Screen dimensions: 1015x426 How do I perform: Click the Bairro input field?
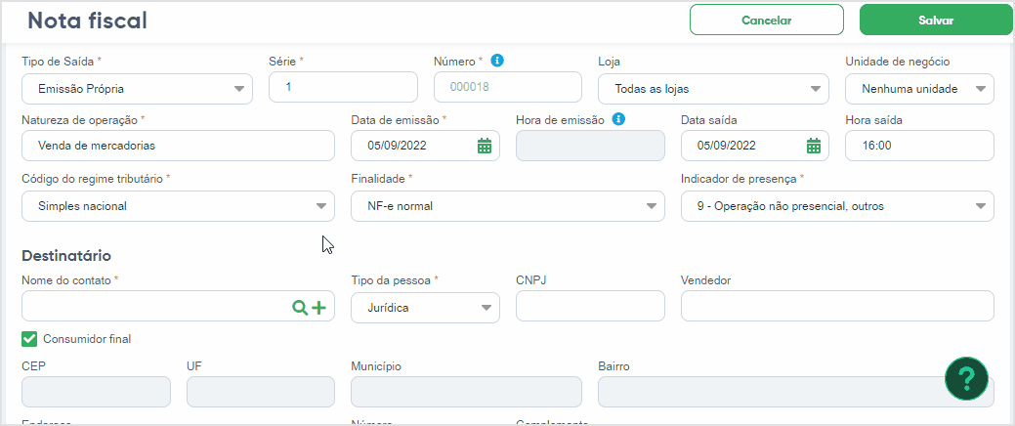tap(796, 392)
